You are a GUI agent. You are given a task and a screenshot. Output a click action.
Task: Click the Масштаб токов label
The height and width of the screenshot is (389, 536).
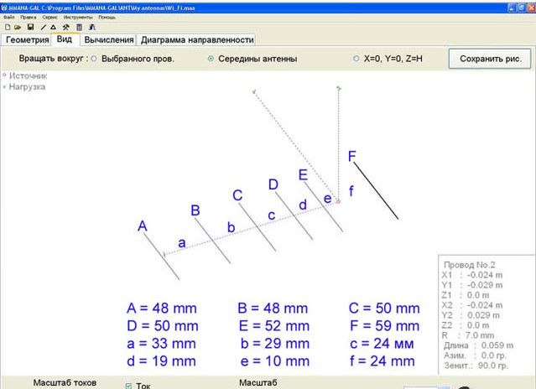(x=65, y=383)
